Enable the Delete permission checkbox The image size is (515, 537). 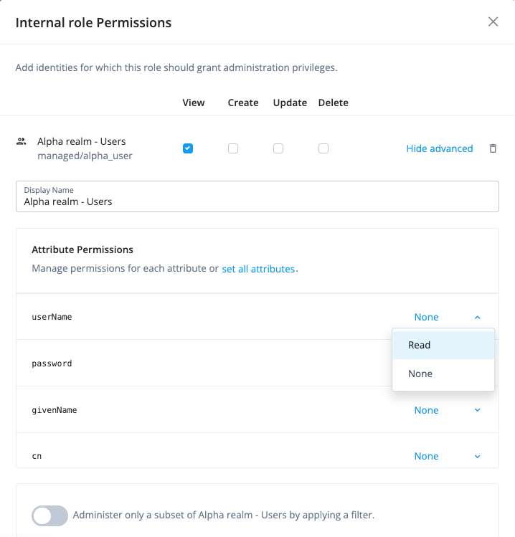[323, 148]
